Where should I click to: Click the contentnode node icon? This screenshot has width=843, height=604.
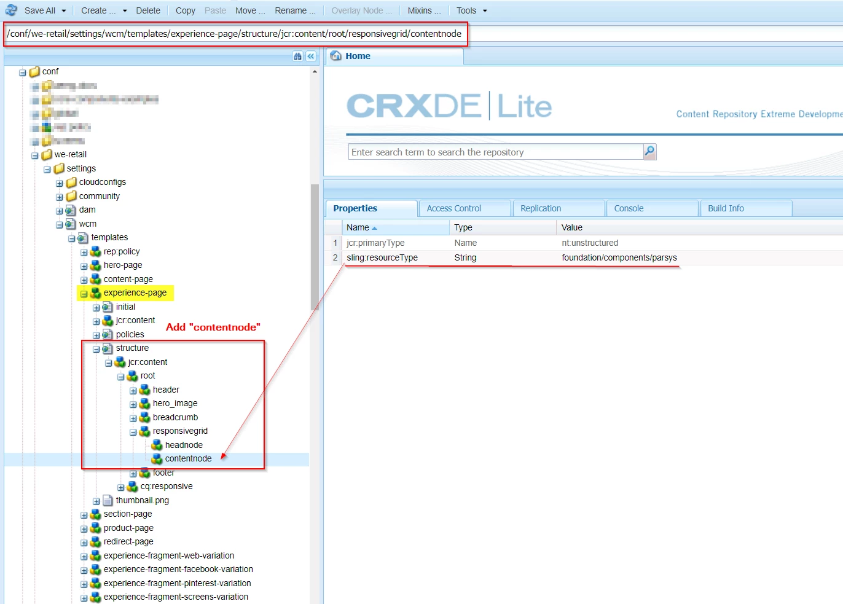(157, 459)
